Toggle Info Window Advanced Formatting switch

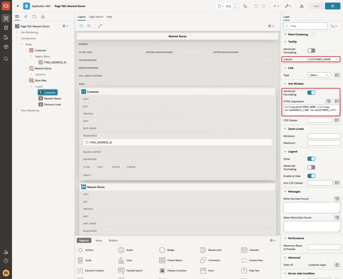[311, 93]
